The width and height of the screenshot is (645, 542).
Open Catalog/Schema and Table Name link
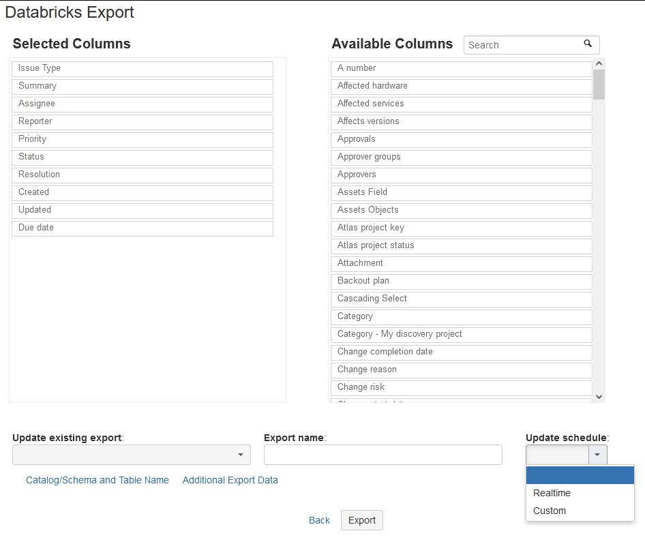click(x=97, y=480)
